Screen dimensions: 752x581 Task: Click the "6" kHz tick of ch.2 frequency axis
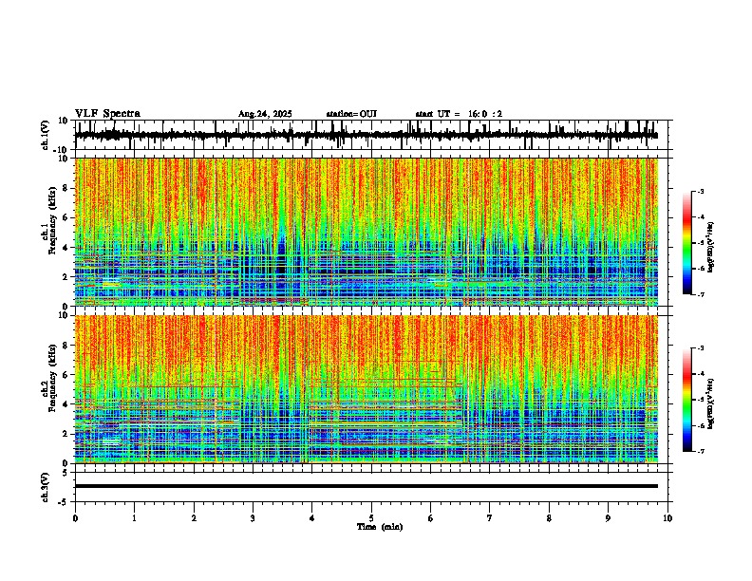click(x=66, y=375)
